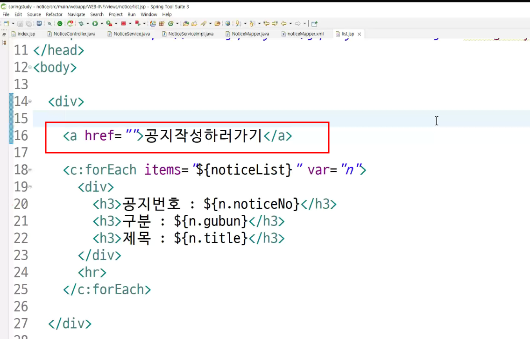
Task: Click the Search flashlight icon
Action: [204, 24]
